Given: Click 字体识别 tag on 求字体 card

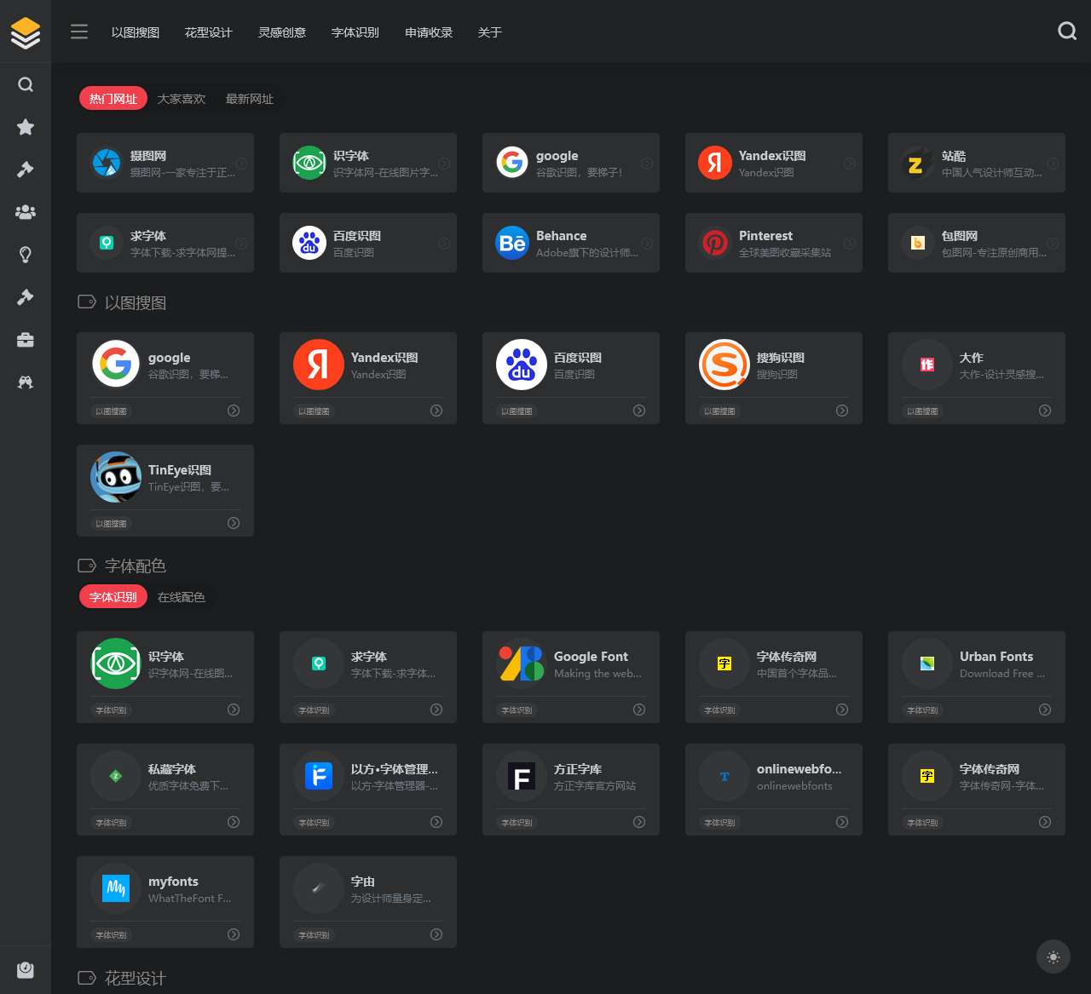Looking at the screenshot, I should pyautogui.click(x=314, y=710).
